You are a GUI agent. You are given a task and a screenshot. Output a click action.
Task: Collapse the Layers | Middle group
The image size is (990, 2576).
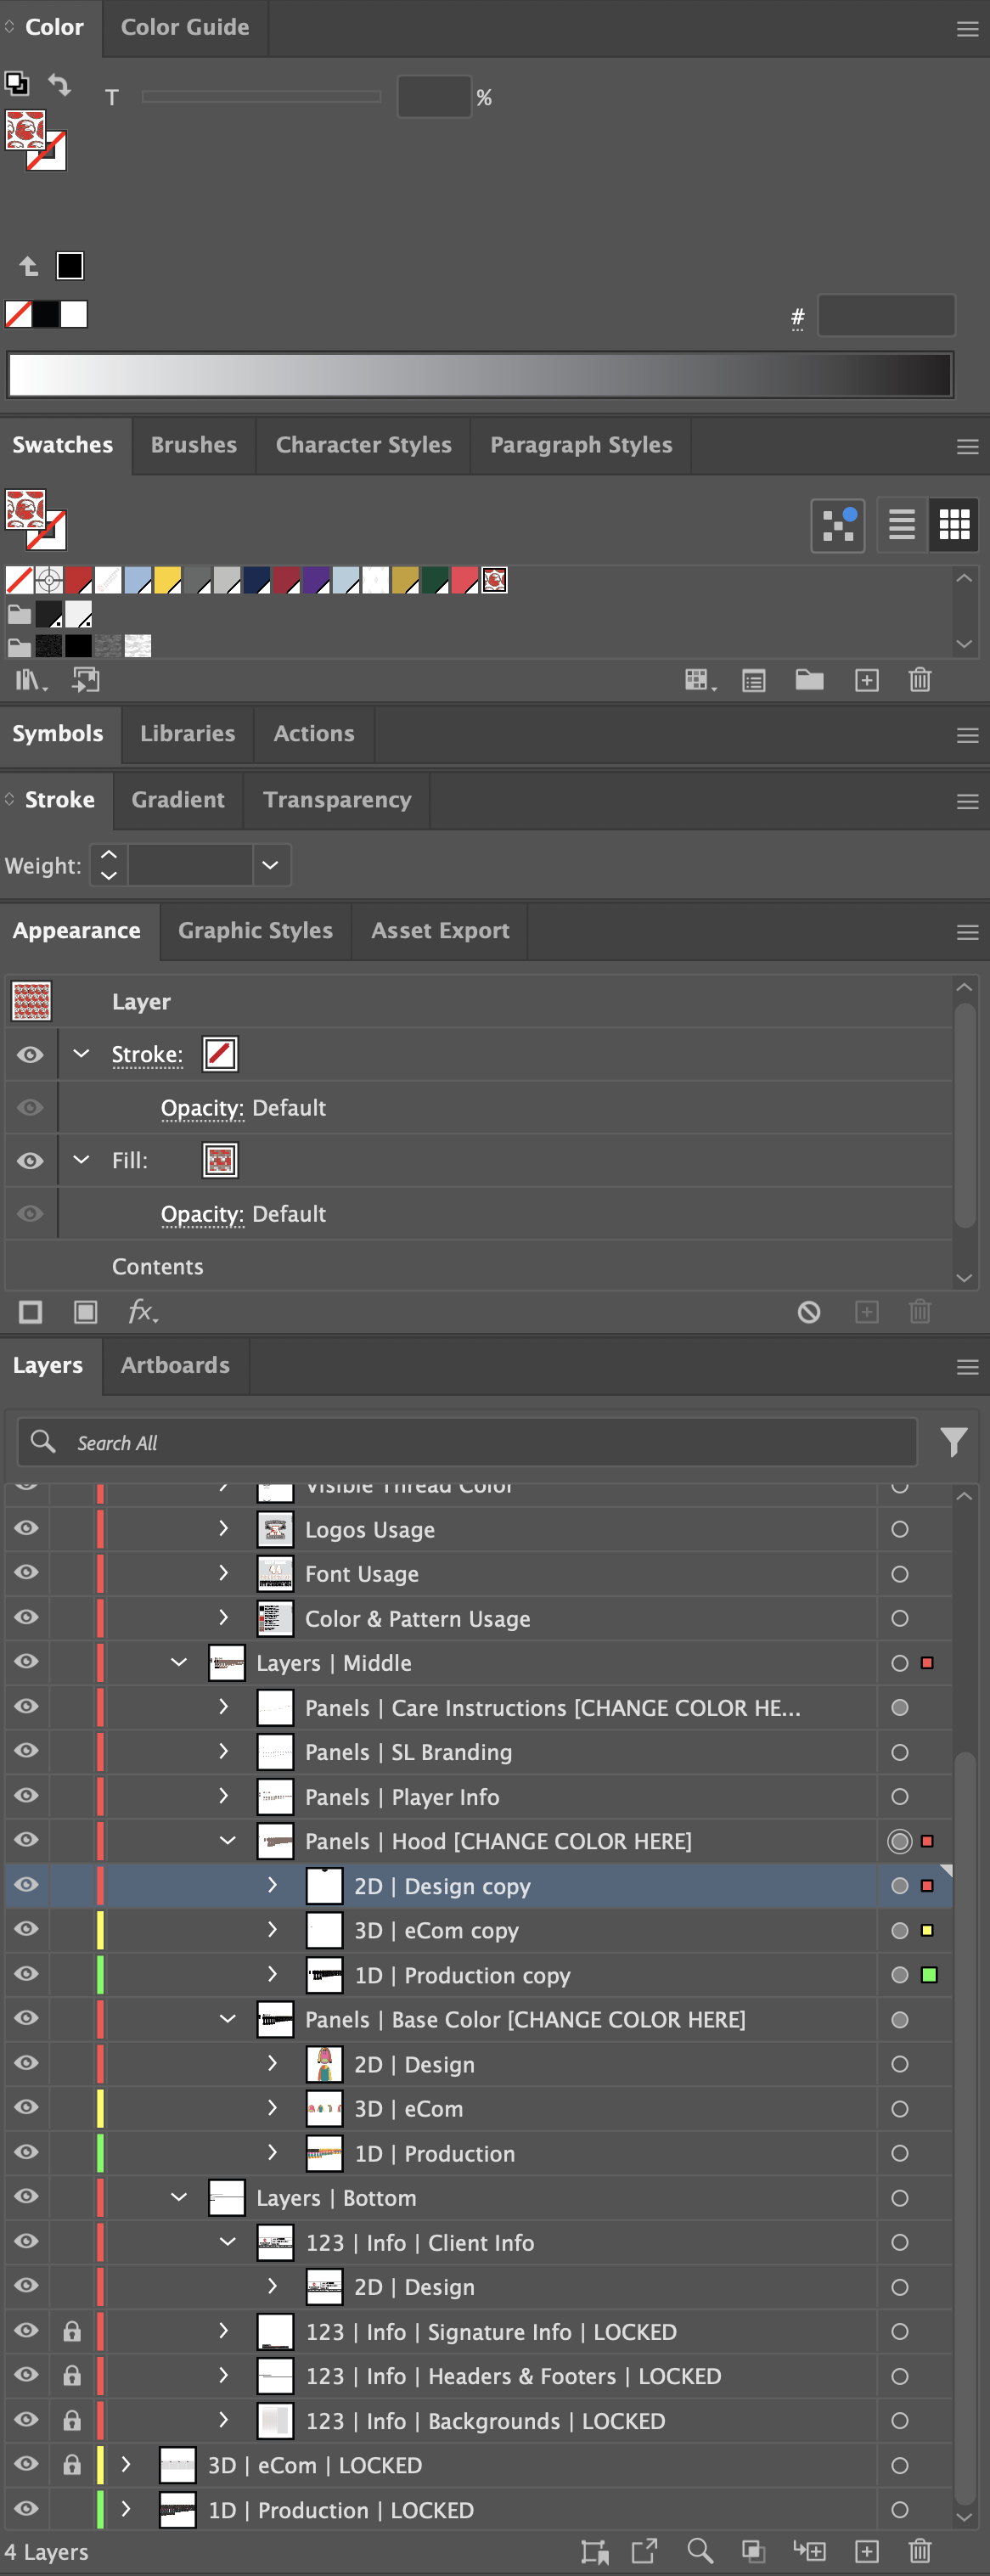[179, 1662]
